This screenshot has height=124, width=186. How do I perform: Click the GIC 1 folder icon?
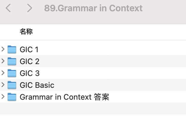pos(12,50)
